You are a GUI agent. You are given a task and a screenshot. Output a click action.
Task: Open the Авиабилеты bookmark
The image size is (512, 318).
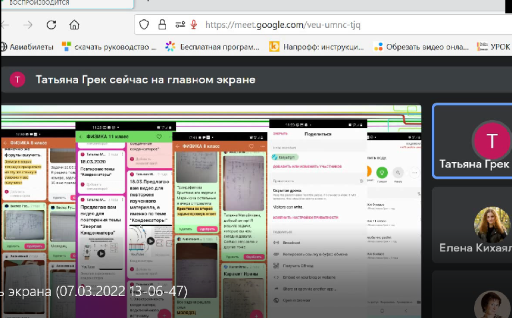point(27,47)
